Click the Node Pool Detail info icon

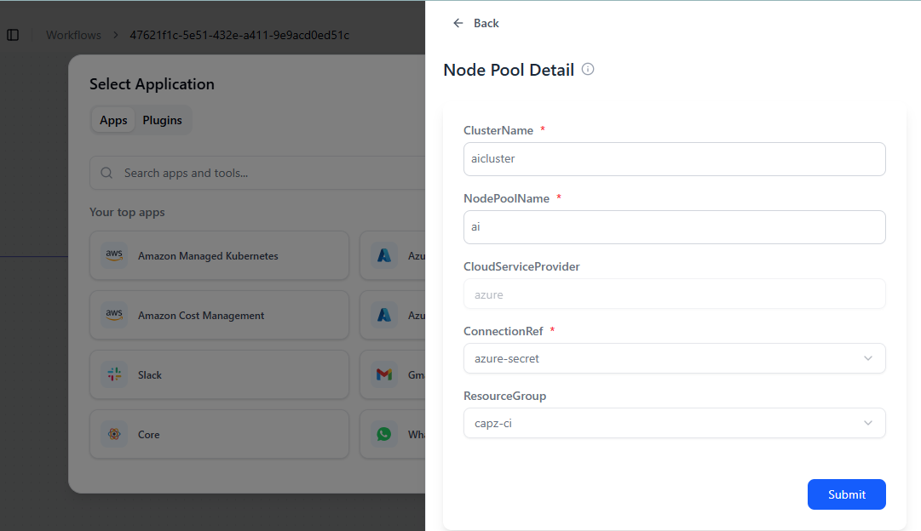(x=588, y=69)
